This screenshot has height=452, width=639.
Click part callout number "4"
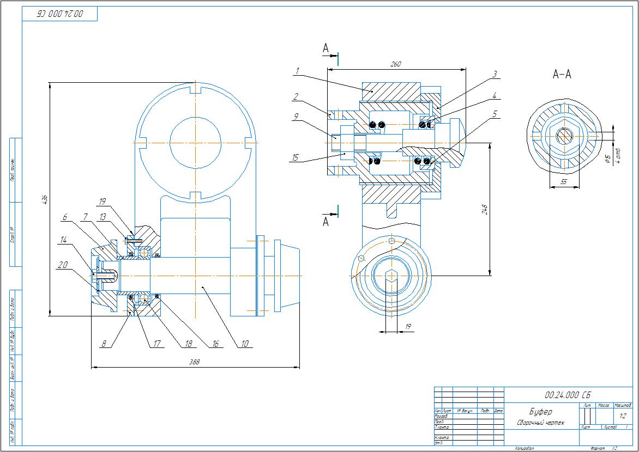pos(495,96)
